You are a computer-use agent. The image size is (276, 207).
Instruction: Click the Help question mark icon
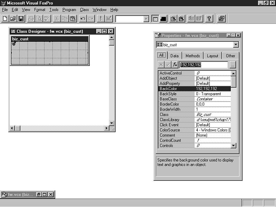(209, 19)
